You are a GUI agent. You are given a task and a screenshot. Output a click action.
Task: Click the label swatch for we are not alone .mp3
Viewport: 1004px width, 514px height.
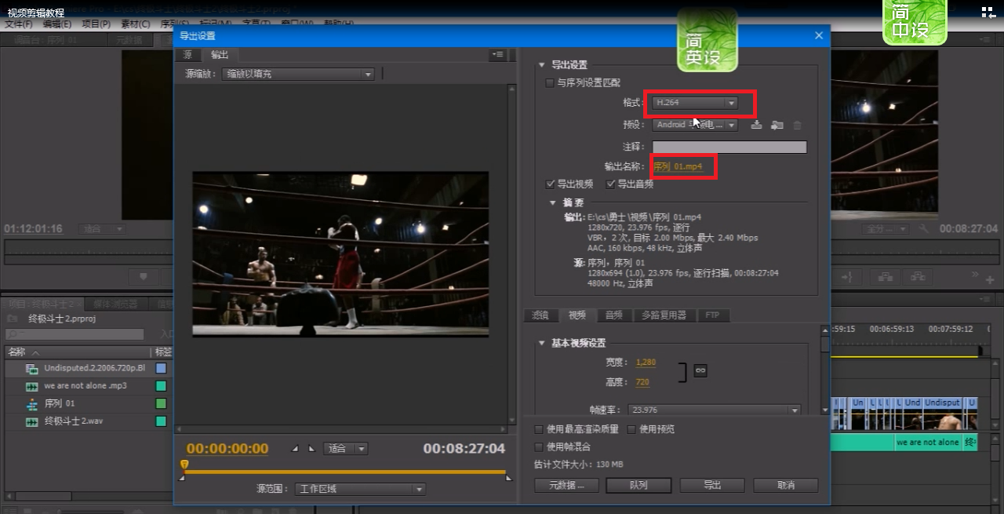[161, 386]
